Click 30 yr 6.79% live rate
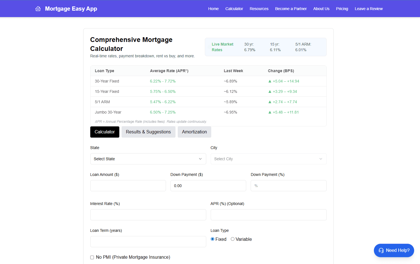The height and width of the screenshot is (264, 420). [x=250, y=47]
